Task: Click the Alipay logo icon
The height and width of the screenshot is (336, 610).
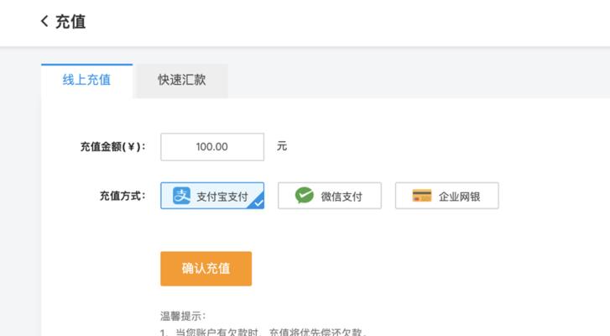Action: 182,196
